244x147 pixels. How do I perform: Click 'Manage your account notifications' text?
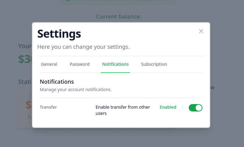coord(75,90)
